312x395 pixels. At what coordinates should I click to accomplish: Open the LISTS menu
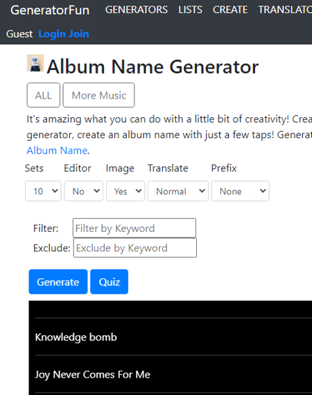(190, 10)
